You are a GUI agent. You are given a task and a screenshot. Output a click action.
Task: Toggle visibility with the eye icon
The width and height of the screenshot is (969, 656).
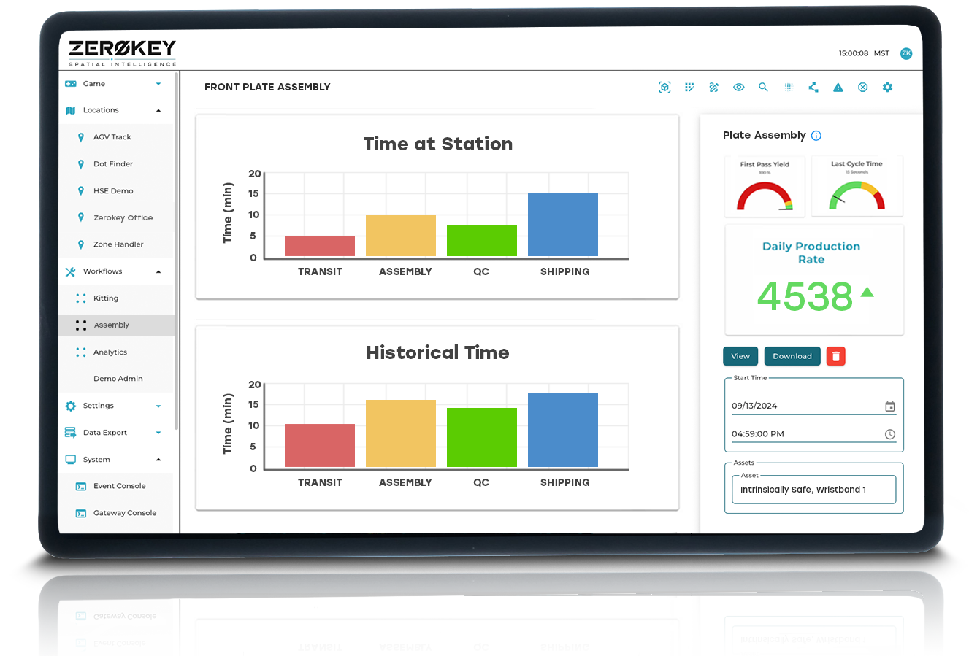click(739, 88)
